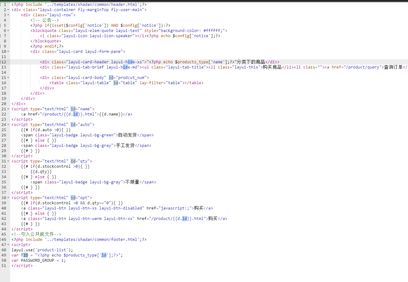Click the "footer.html" include path
The width and height of the screenshot is (408, 282).
point(92,240)
